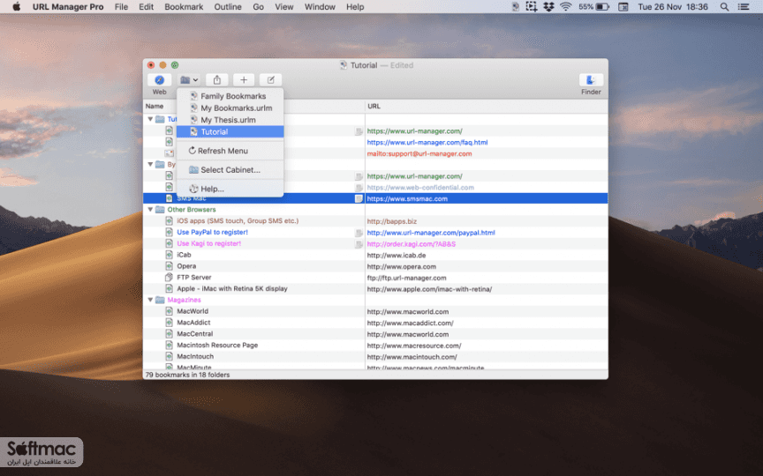Click the Magazines folder icon
Image resolution: width=763 pixels, height=476 pixels.
pyautogui.click(x=160, y=300)
